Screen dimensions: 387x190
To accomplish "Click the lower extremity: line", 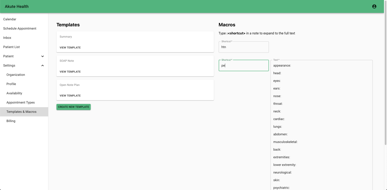I will [x=285, y=165].
